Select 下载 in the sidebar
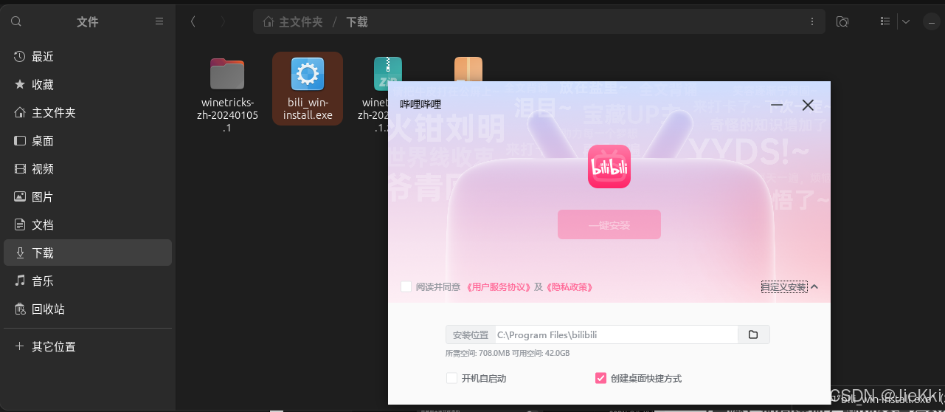Viewport: 945px width, 412px height. point(88,253)
